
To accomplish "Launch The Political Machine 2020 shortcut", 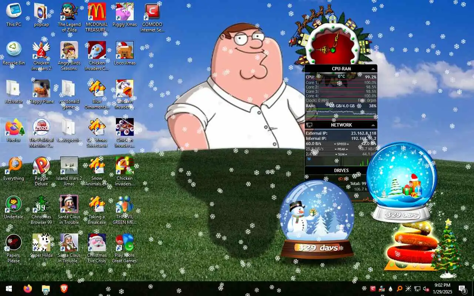I will (x=41, y=133).
